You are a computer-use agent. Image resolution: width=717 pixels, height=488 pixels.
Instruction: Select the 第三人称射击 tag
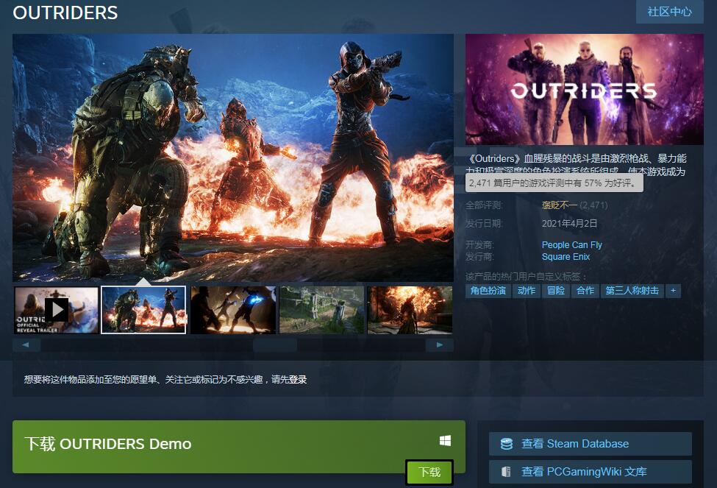pos(632,291)
